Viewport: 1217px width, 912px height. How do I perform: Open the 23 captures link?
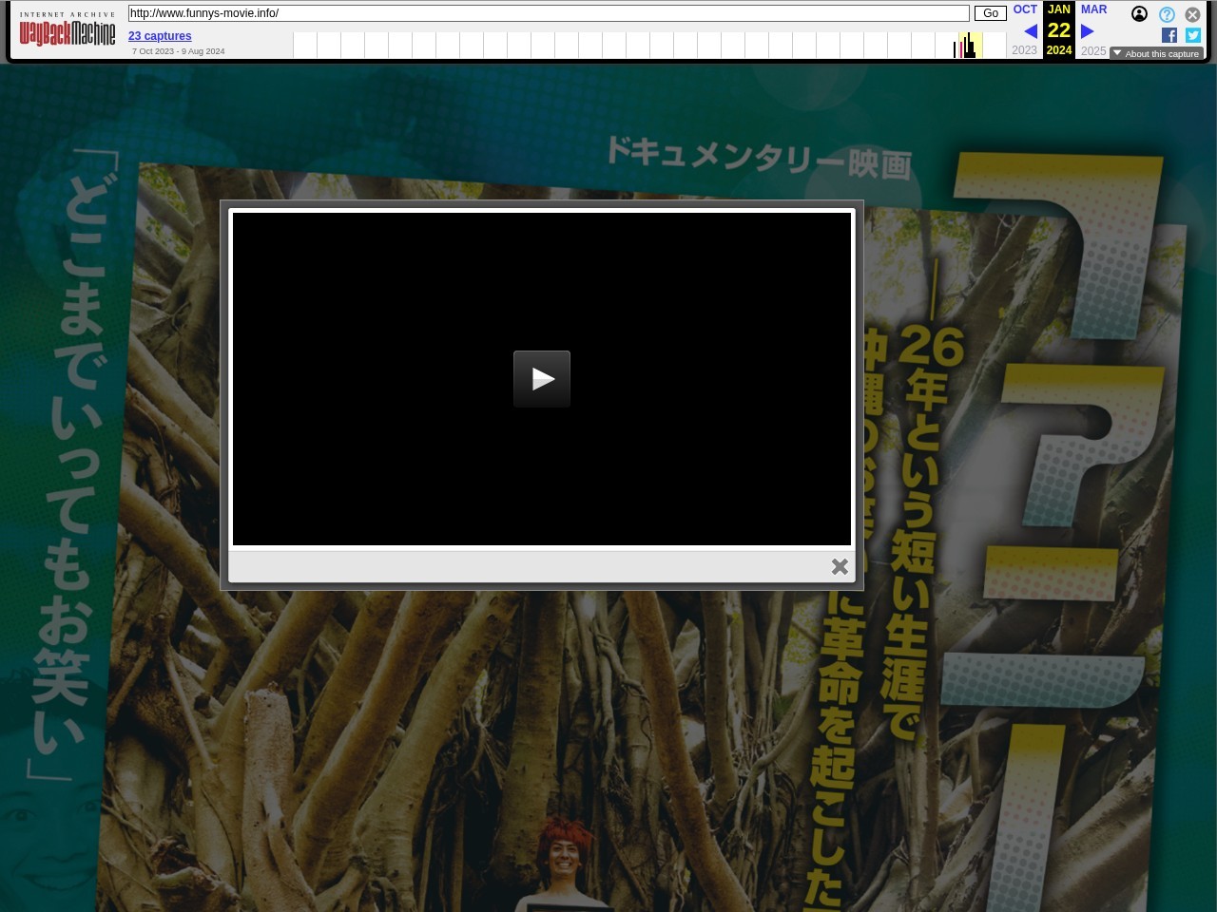coord(160,36)
